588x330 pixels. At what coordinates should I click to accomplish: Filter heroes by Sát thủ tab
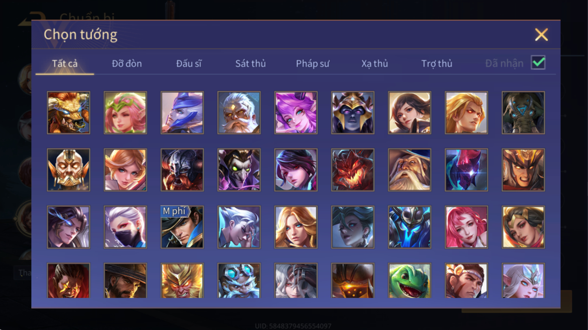tap(250, 63)
